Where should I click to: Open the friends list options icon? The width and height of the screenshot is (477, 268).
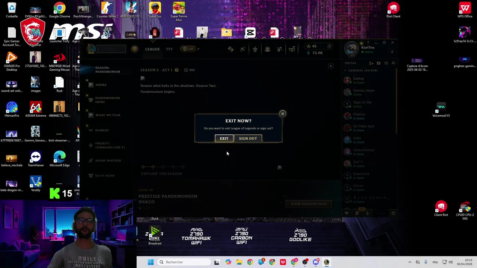pos(386,63)
